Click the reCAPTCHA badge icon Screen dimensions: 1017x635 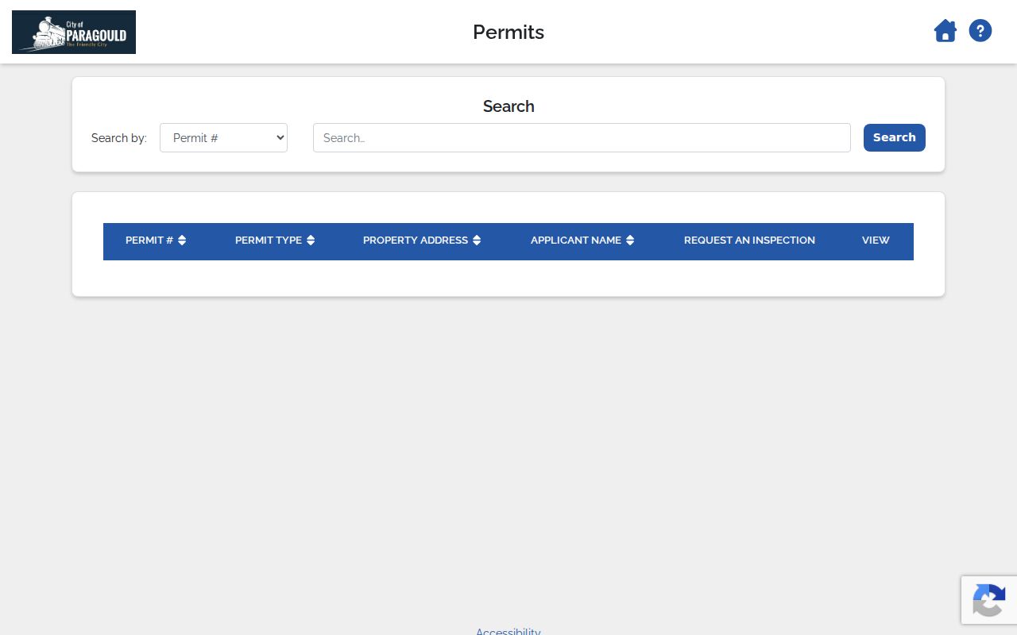[988, 599]
